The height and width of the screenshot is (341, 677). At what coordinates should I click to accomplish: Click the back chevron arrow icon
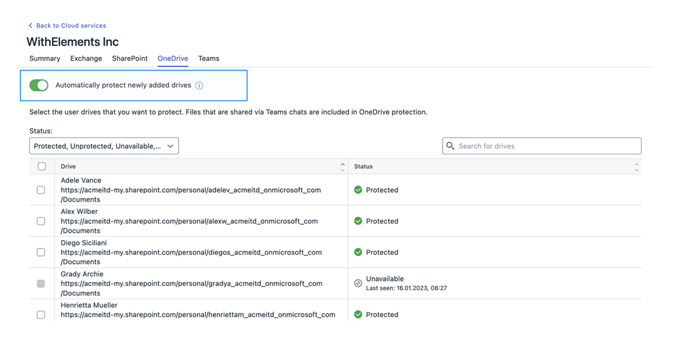[x=30, y=26]
